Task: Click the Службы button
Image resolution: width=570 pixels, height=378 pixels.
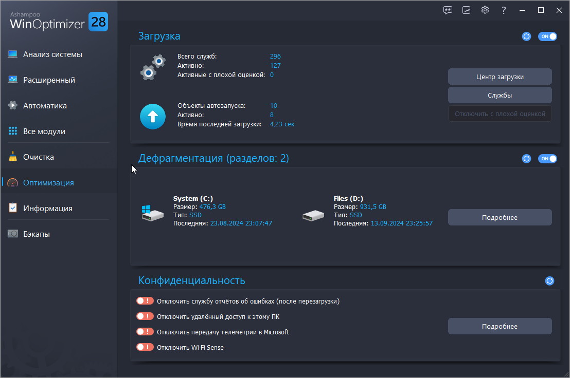Action: (x=500, y=96)
